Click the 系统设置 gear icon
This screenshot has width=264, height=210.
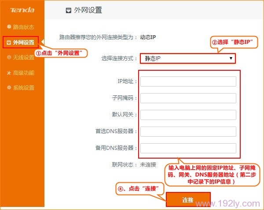pos(9,87)
